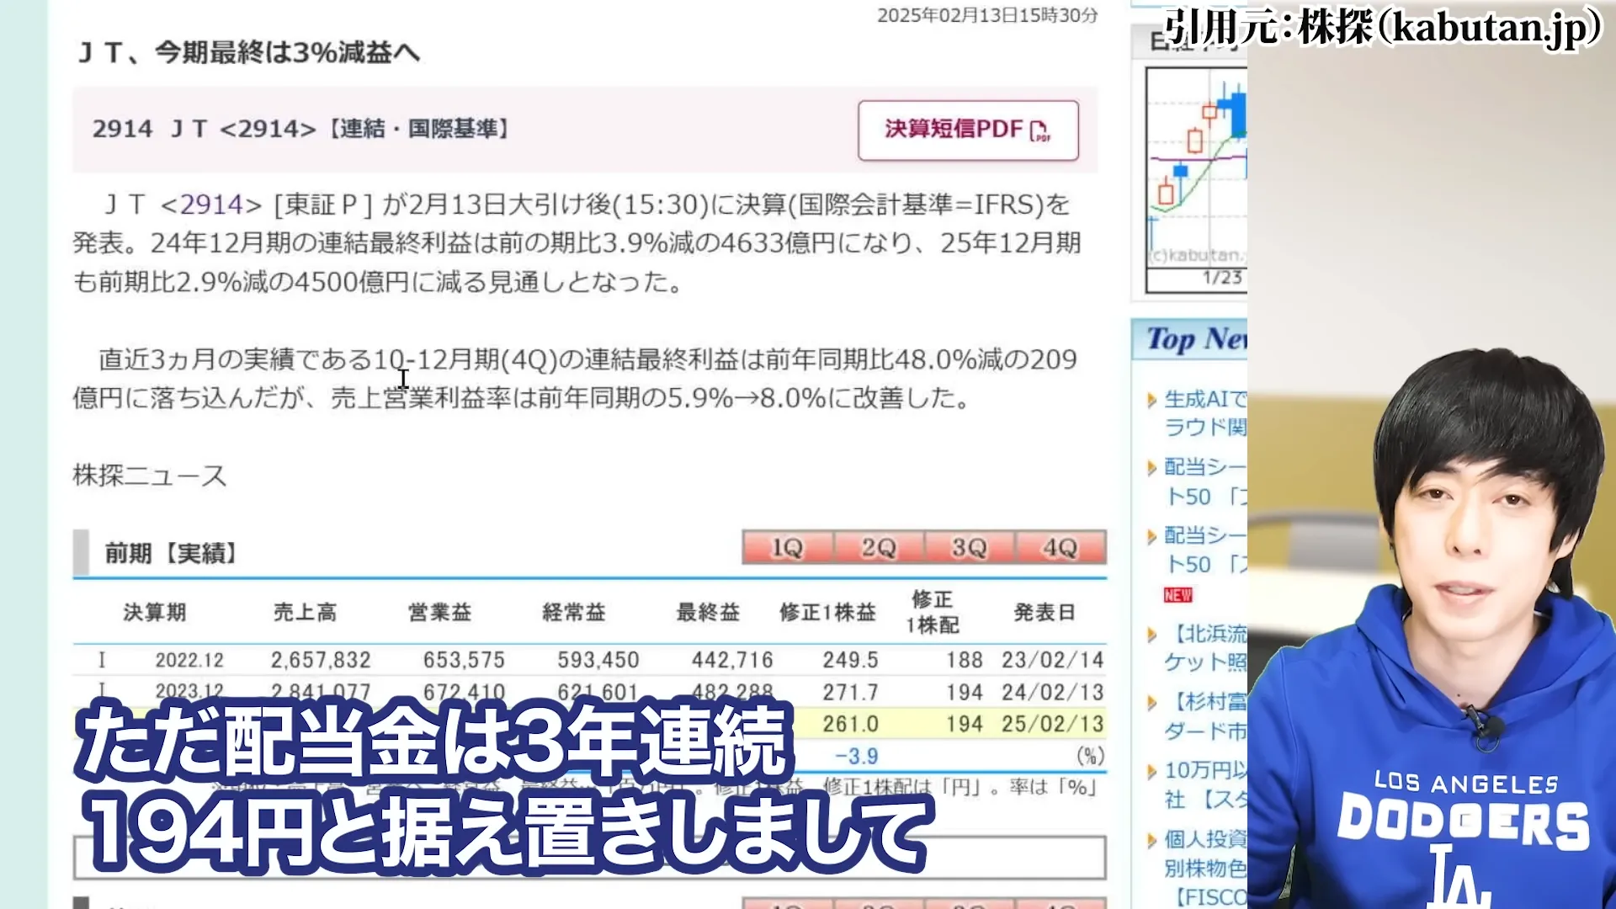
Task: Open the 2914 stock code link
Action: pos(210,205)
